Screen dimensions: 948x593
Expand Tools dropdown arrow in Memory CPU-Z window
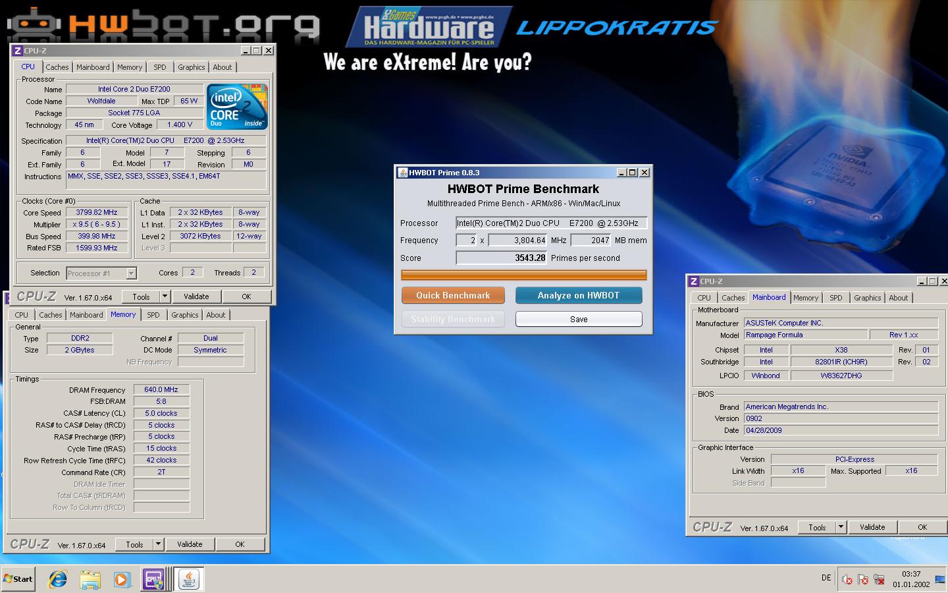(x=159, y=544)
